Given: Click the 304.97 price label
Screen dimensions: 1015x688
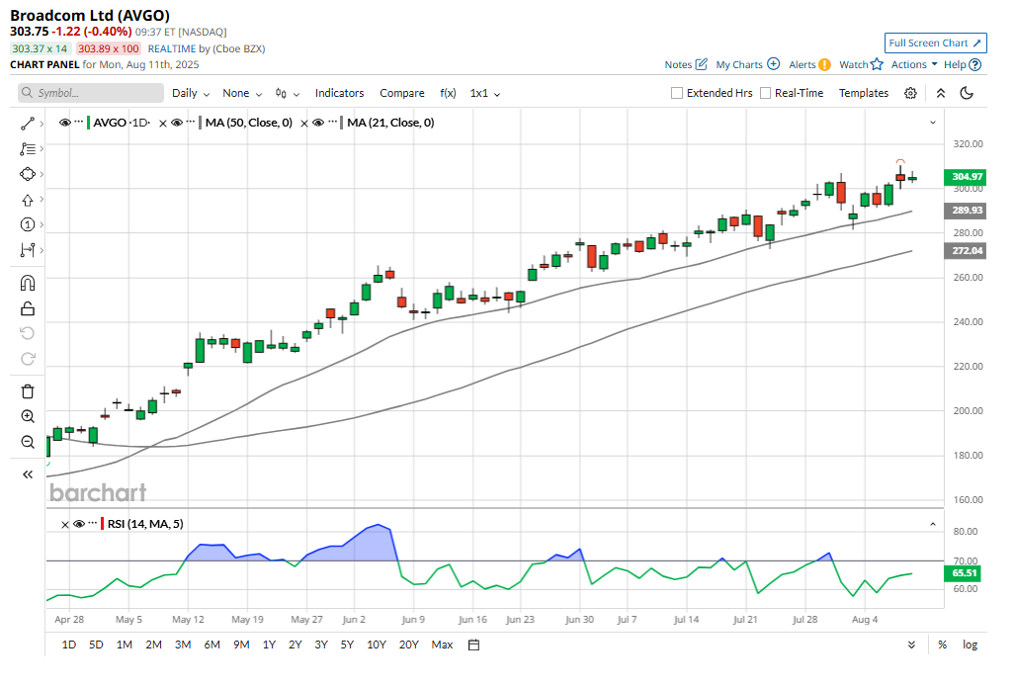Looking at the screenshot, I should coord(966,177).
